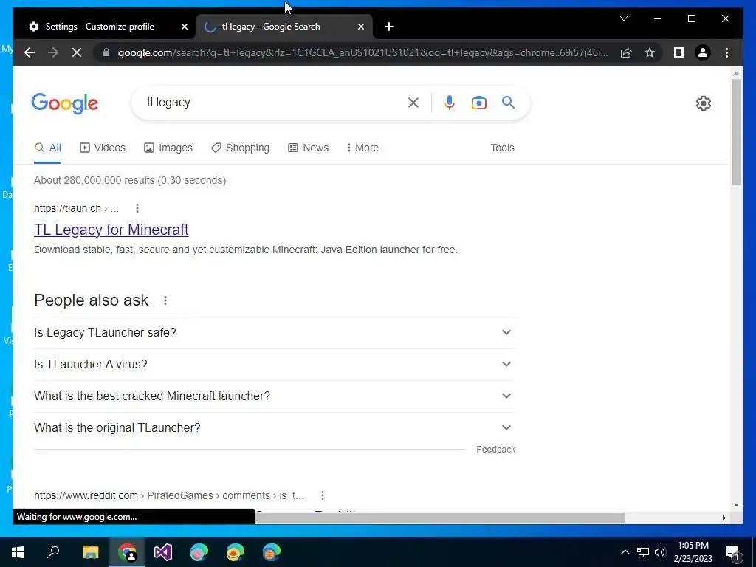756x567 pixels.
Task: Click the forward navigation arrow
Action: [53, 52]
